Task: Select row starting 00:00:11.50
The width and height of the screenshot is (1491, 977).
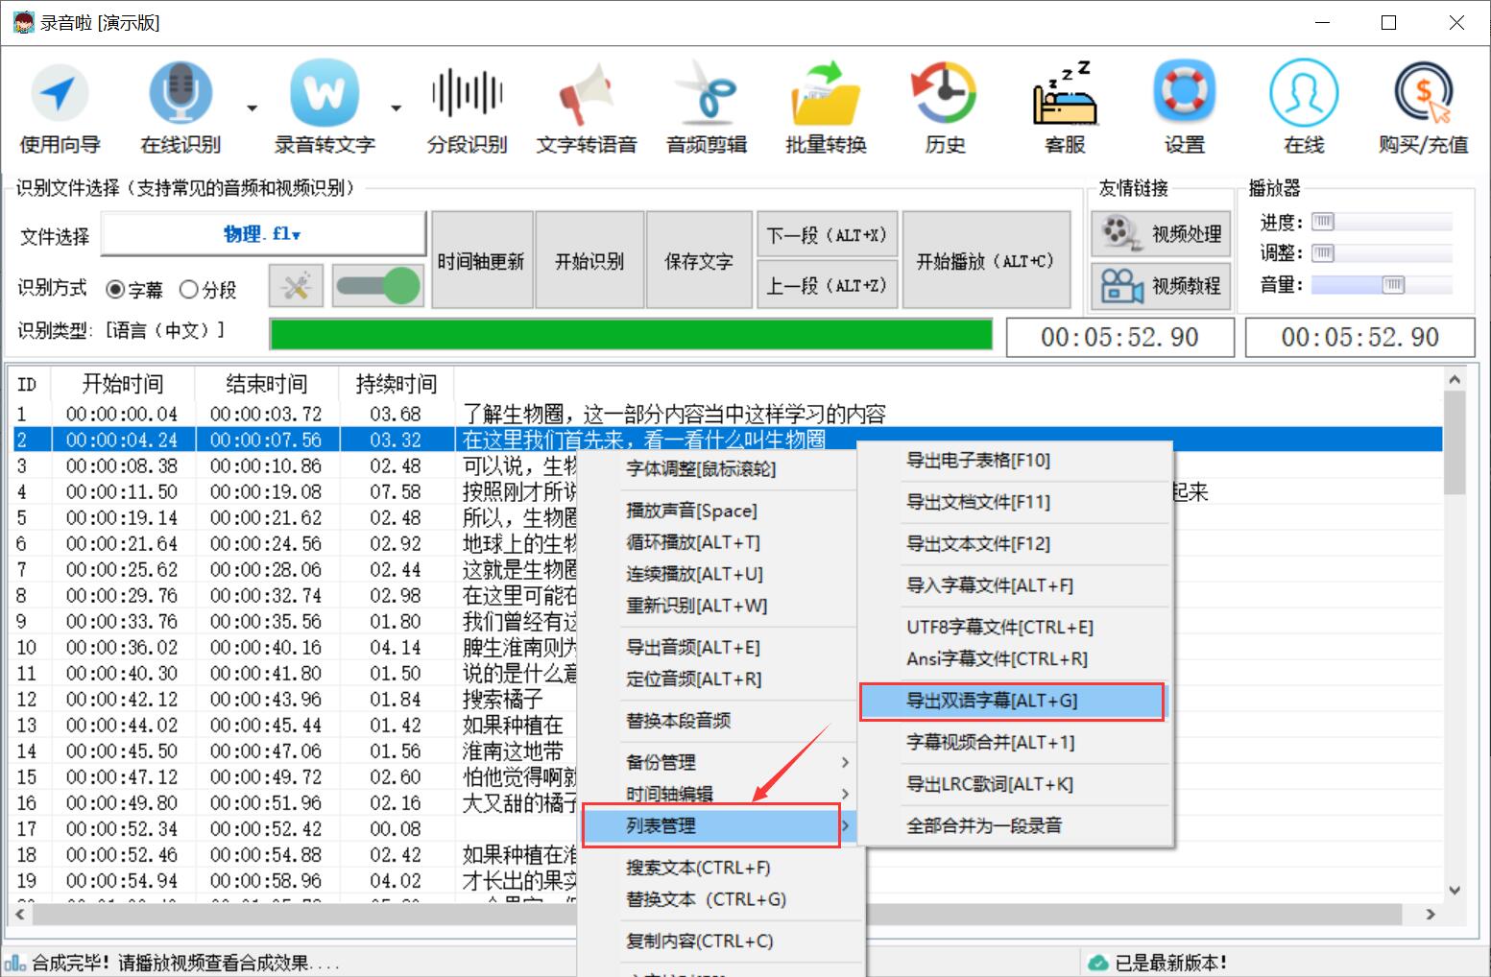Action: coord(727,491)
